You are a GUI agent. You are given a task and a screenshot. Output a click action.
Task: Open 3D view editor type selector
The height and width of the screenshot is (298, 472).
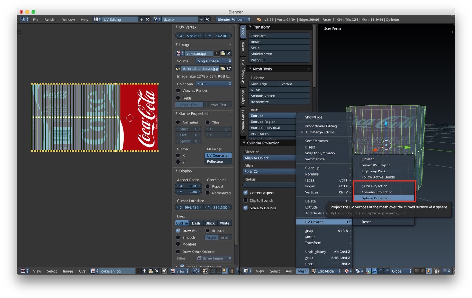(x=248, y=271)
